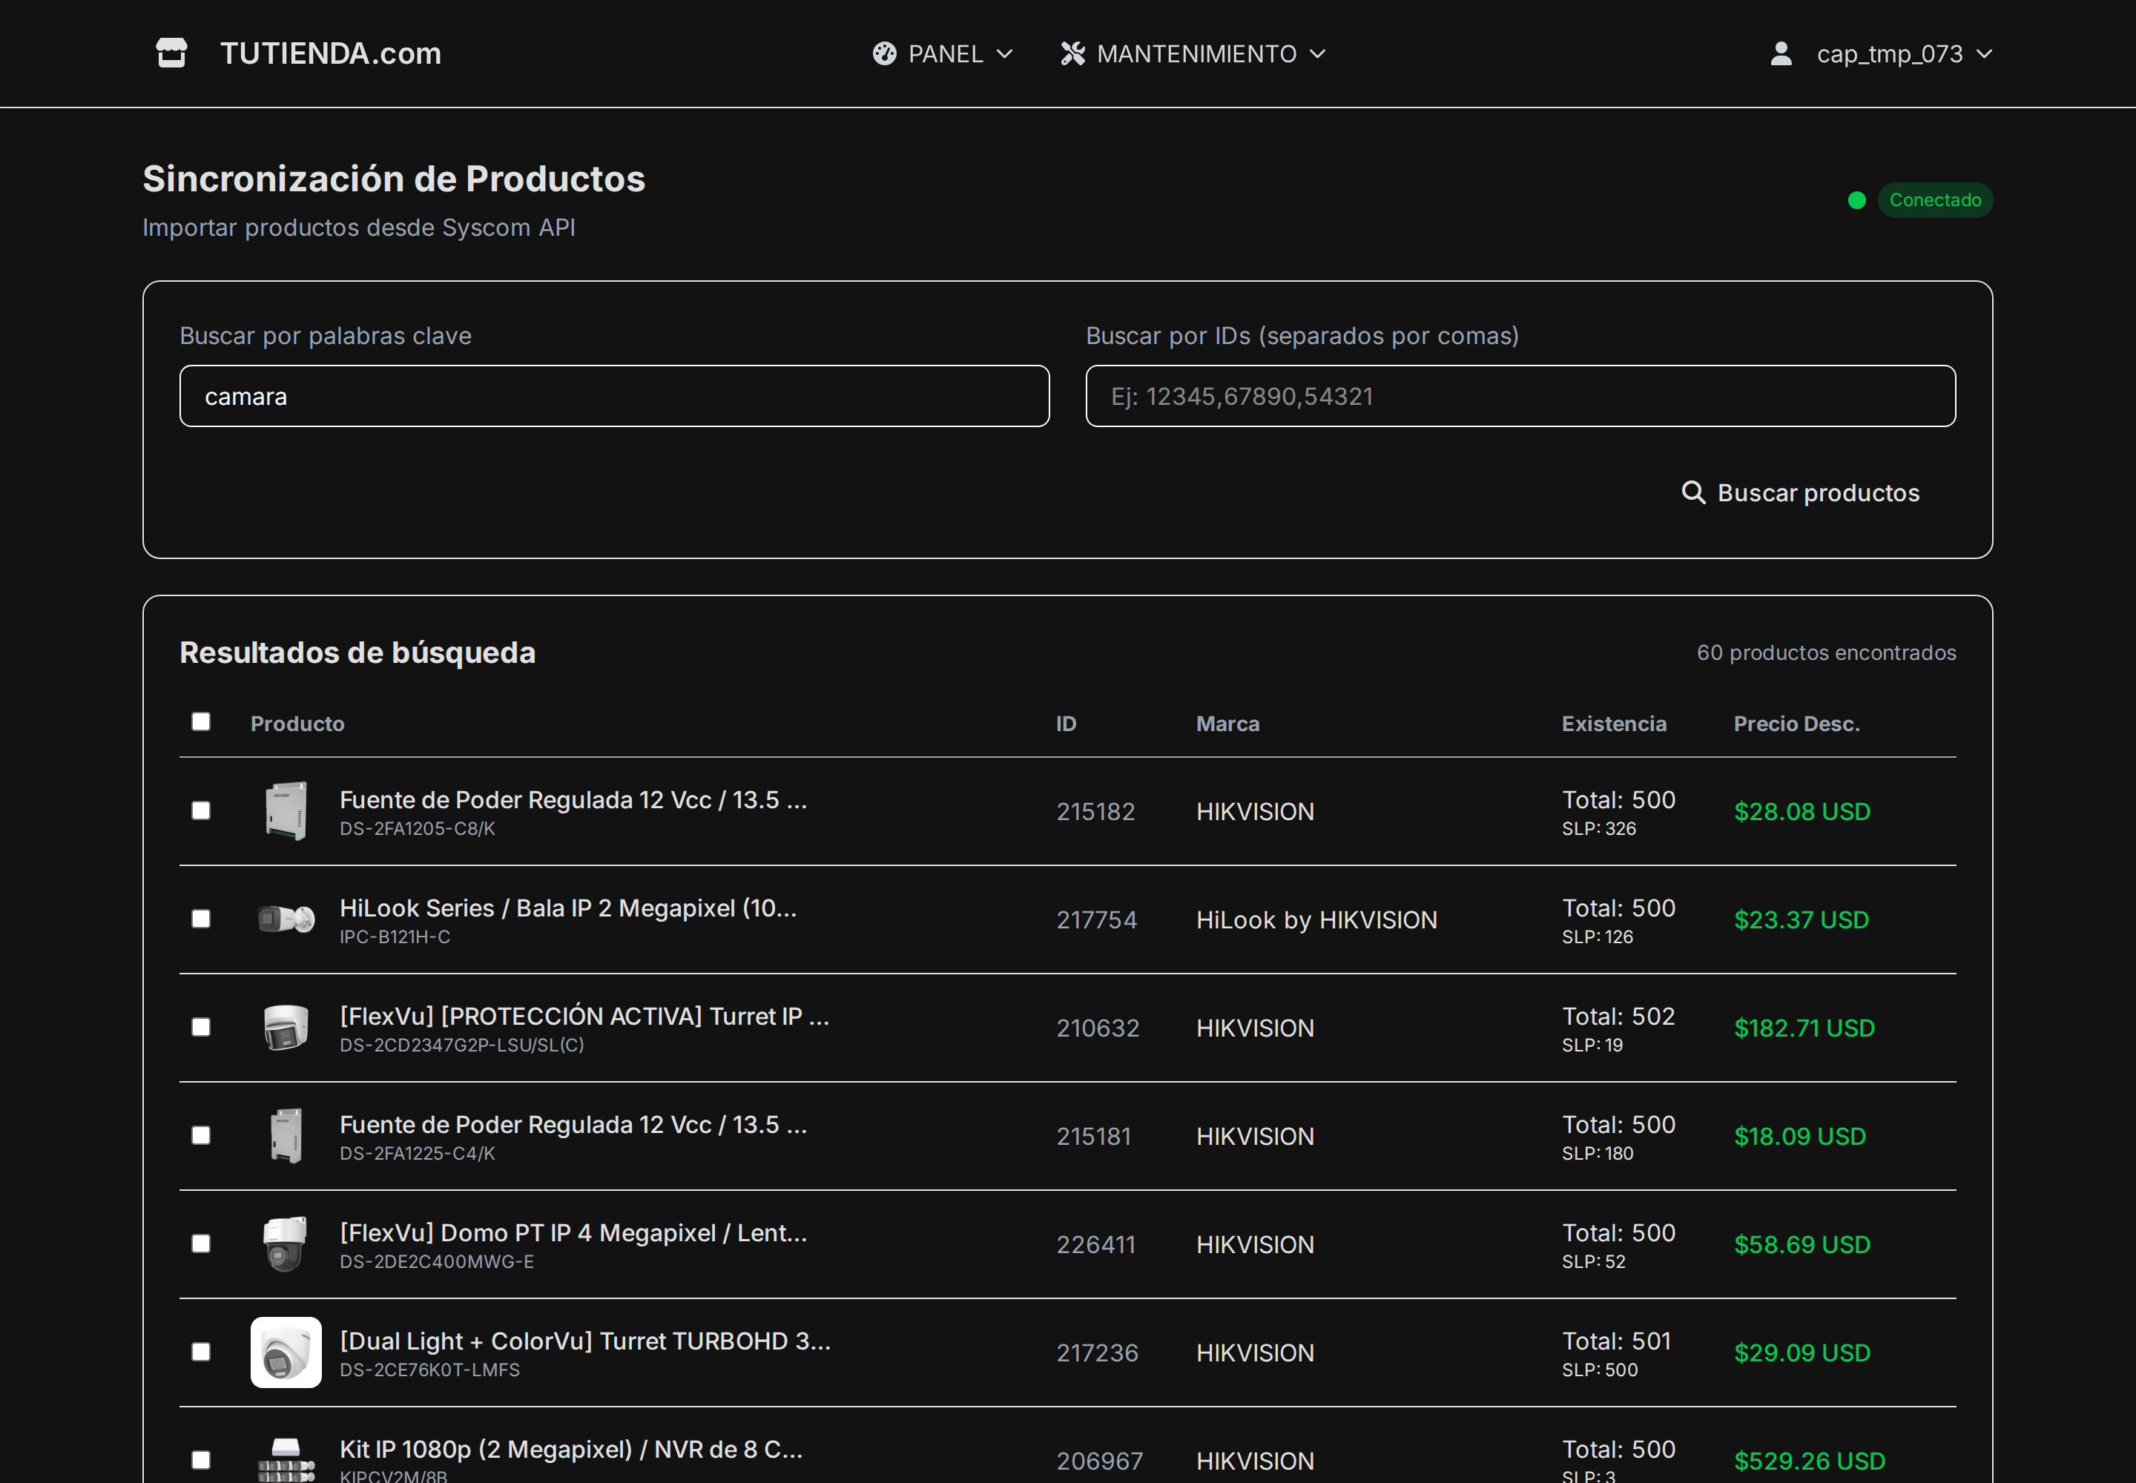The image size is (2136, 1483).
Task: Focus the keyword search field containing camara
Action: (614, 397)
